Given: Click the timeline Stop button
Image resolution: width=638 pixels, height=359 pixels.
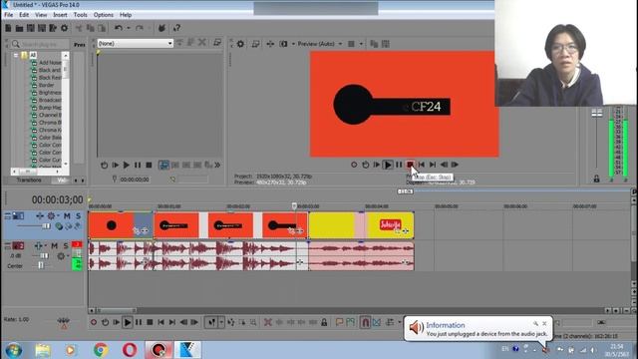Looking at the screenshot, I should pyautogui.click(x=150, y=322).
